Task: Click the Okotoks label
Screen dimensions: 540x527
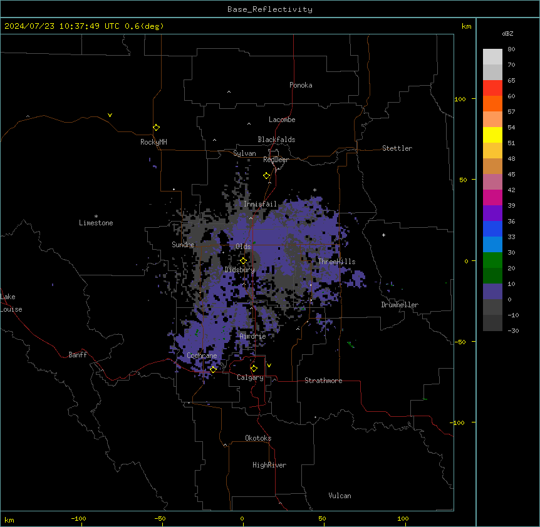Action: [258, 438]
